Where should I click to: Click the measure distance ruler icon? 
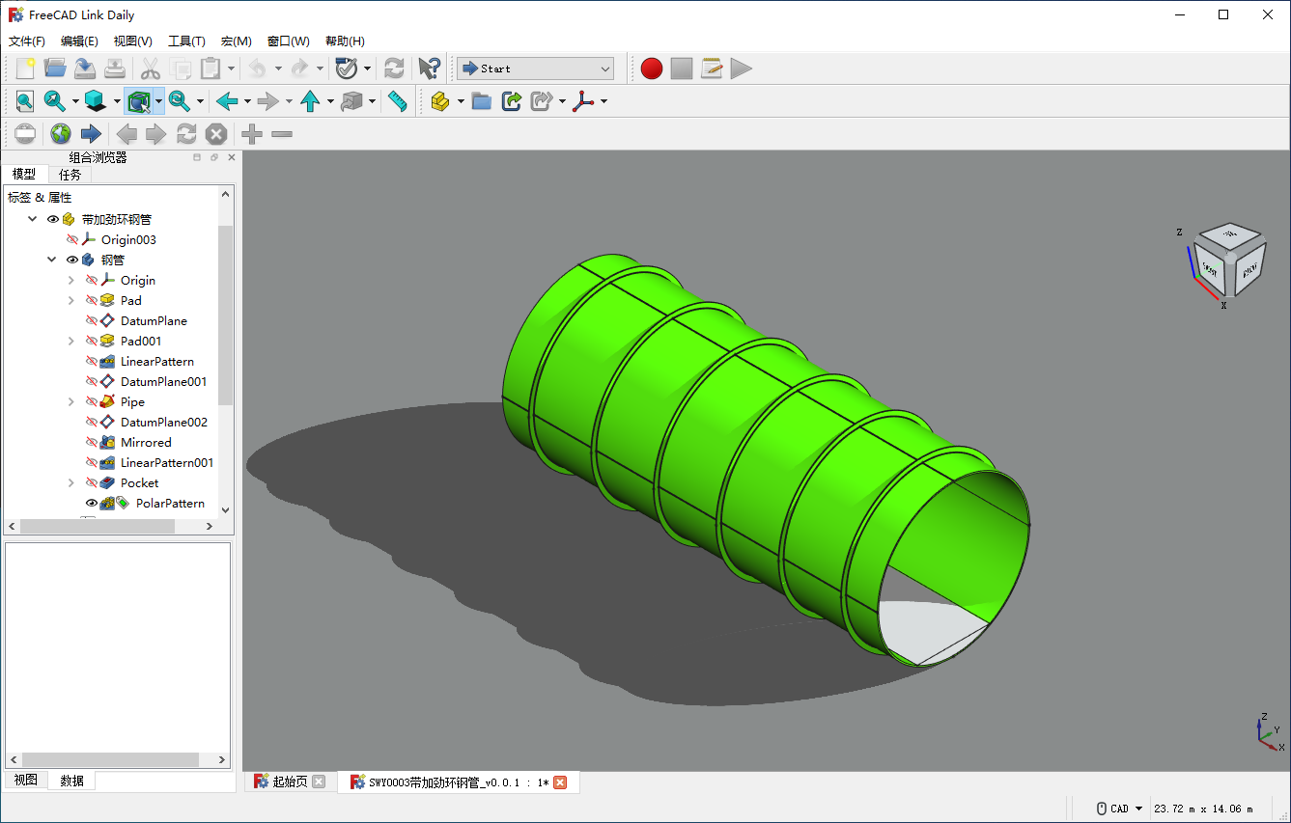click(397, 101)
